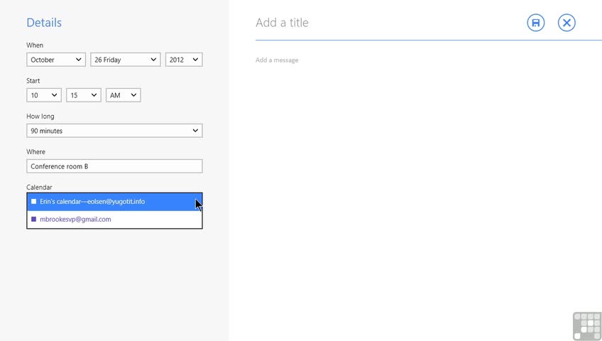Select Erin's calendar eolsen@yugotit.info option
The image size is (602, 341).
coord(114,202)
